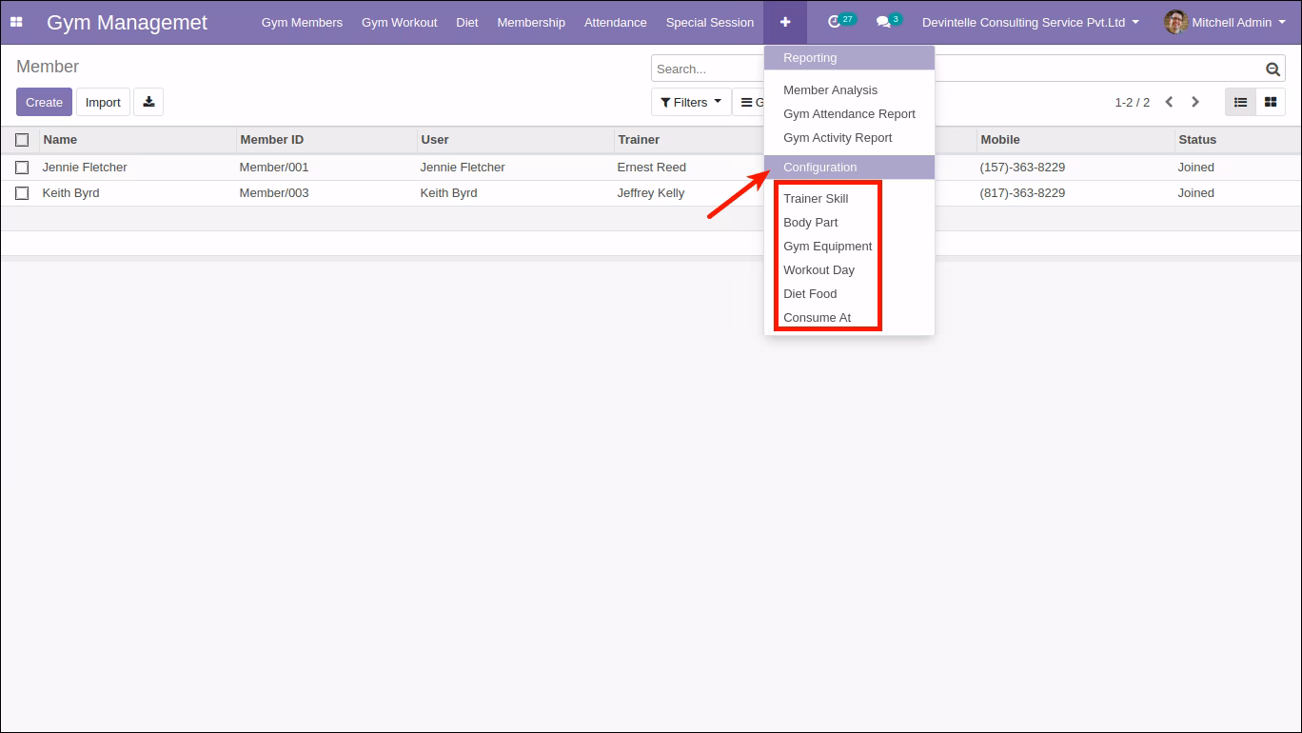Open Gym Attendance Report menu entry
Image resolution: width=1302 pixels, height=733 pixels.
849,113
